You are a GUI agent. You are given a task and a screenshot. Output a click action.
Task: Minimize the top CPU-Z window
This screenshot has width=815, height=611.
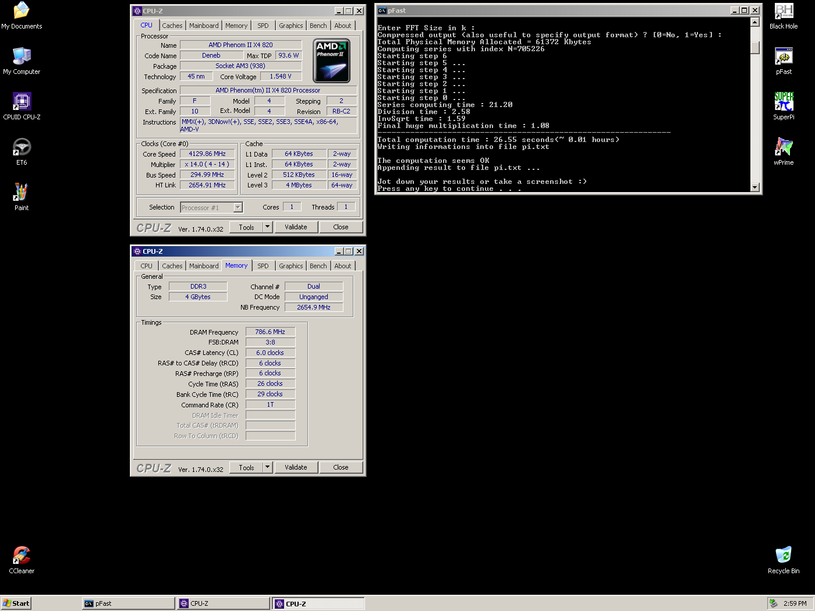pos(339,11)
